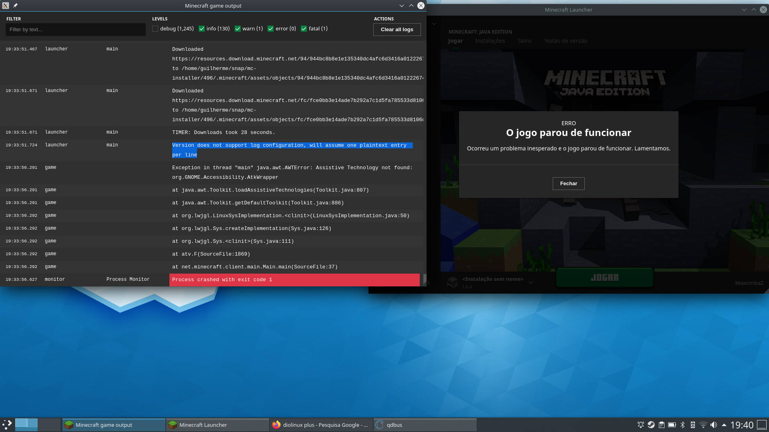Minimize the Minecraft game output window
This screenshot has width=769, height=432.
click(401, 6)
